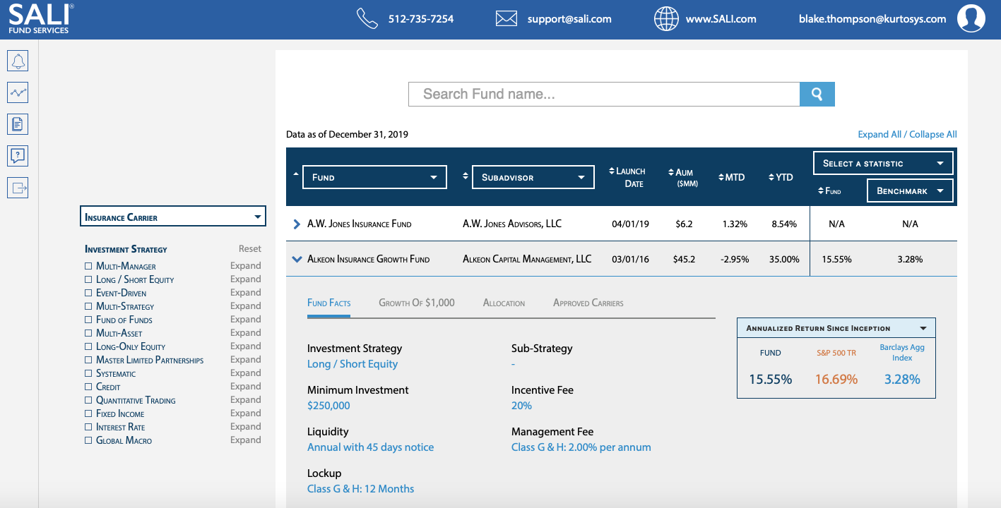Screen dimensions: 1001x508
Task: Click the email envelope icon in header
Action: (506, 19)
